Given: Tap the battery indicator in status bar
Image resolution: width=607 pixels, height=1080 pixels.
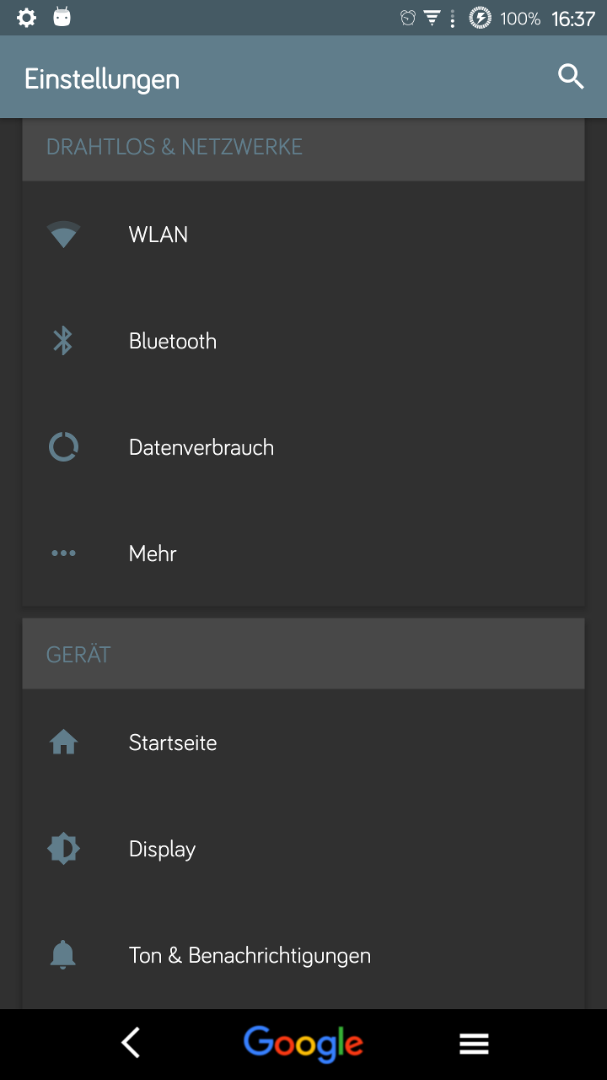Looking at the screenshot, I should click(480, 18).
